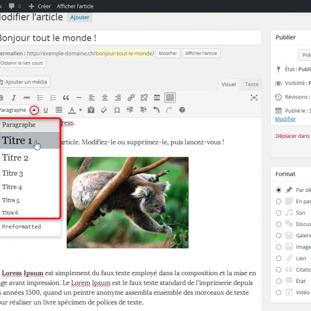Click the blockquote icon in the toolbar
The width and height of the screenshot is (311, 311).
pos(66,97)
